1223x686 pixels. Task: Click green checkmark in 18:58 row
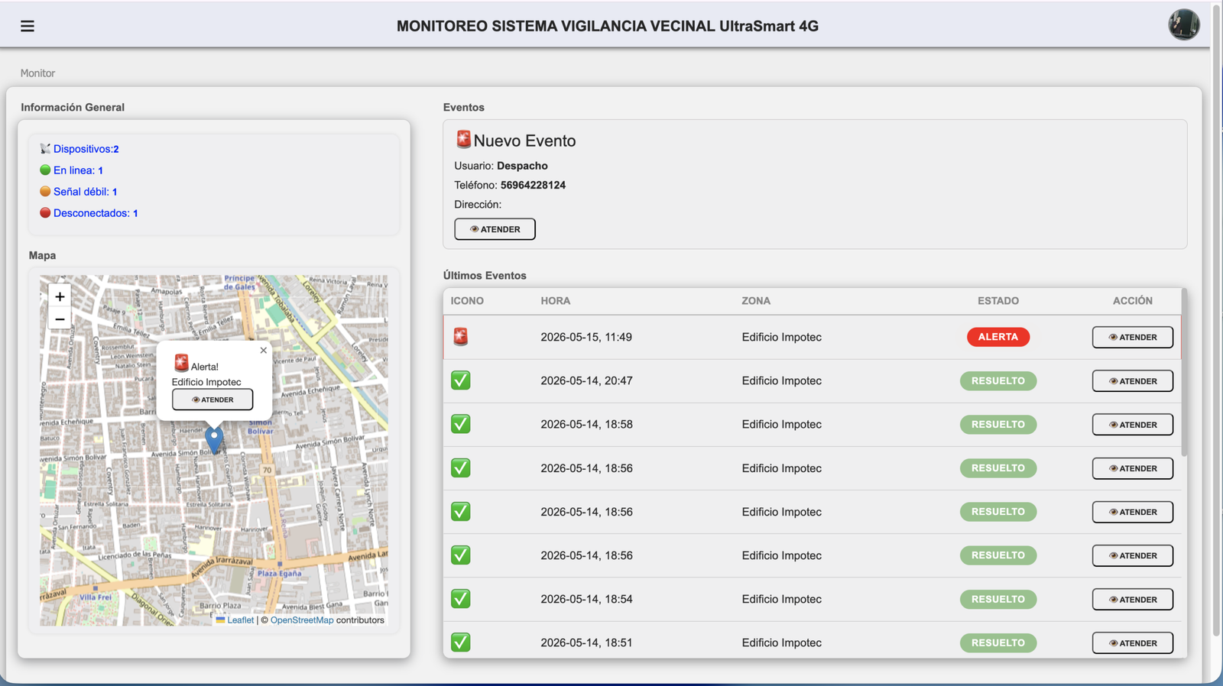tap(460, 424)
